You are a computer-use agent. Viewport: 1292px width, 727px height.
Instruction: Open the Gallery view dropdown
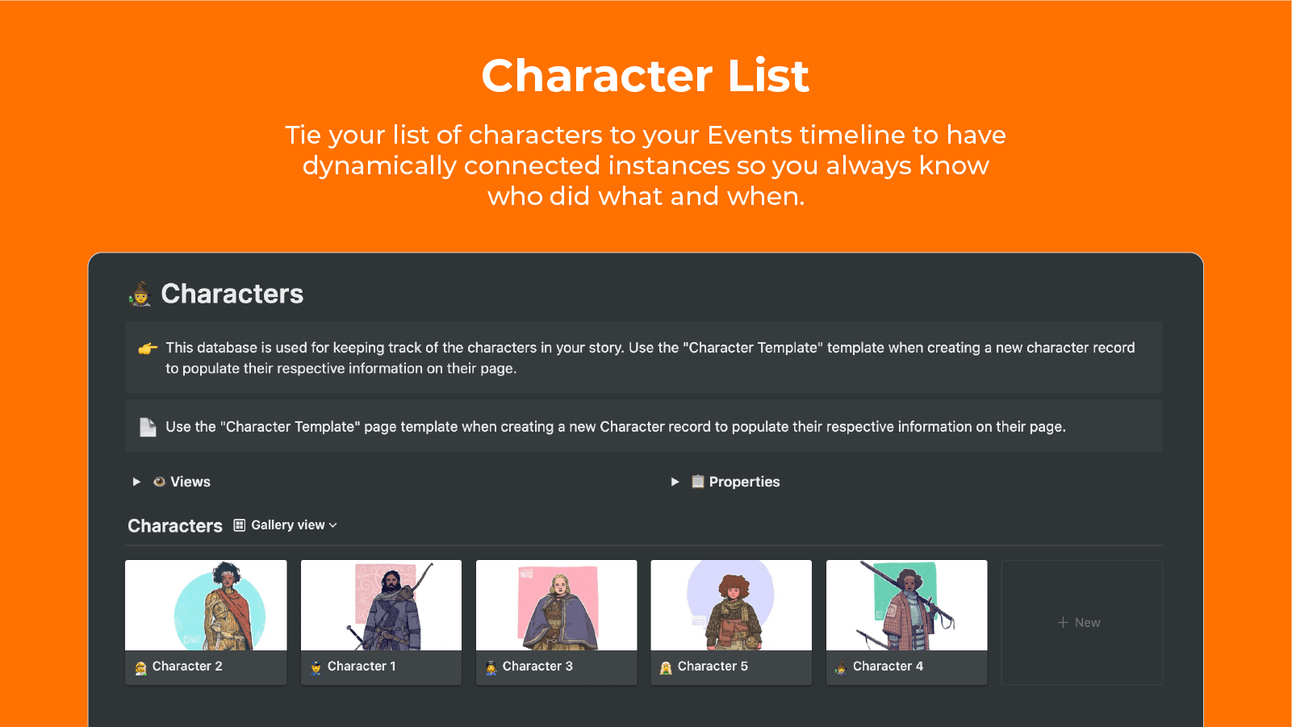[x=294, y=525]
